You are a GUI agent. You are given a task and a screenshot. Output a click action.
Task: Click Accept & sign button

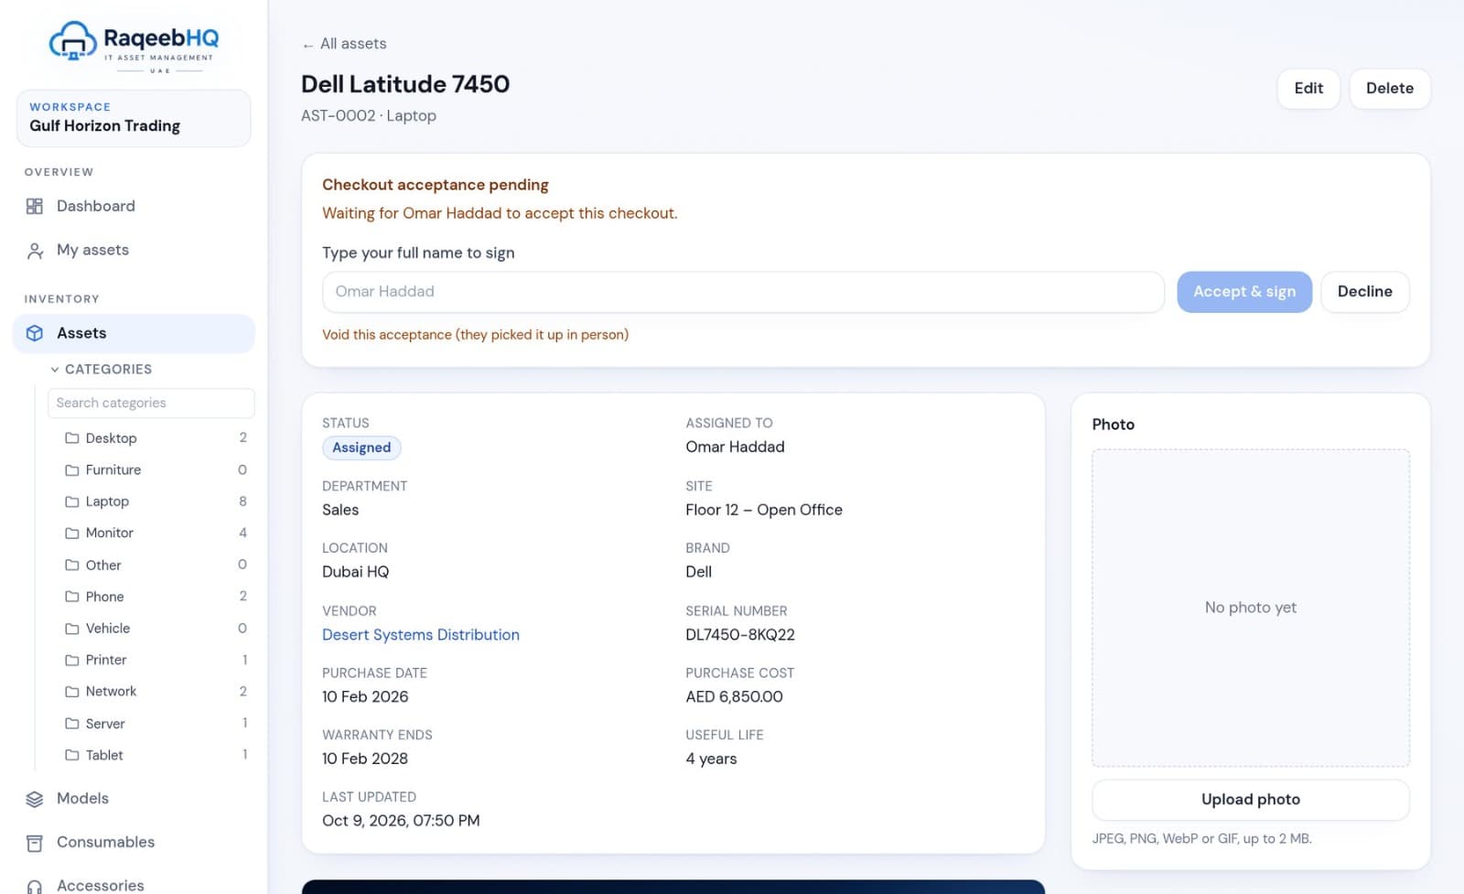tap(1243, 292)
